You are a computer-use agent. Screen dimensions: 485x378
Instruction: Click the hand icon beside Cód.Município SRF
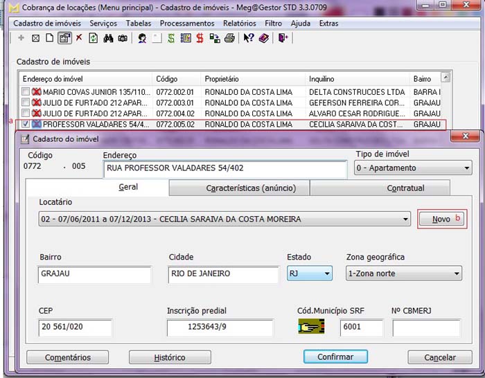click(x=311, y=328)
